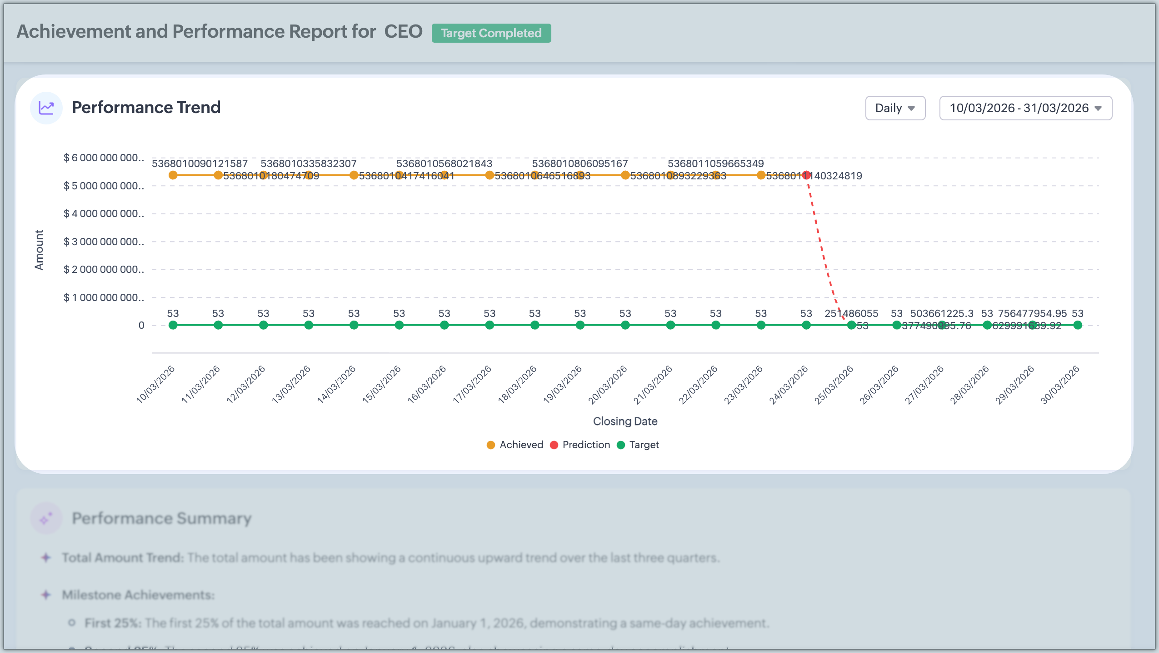Click the 17/03/2026 x-axis date label
Screen dimensions: 1159x653
point(472,384)
